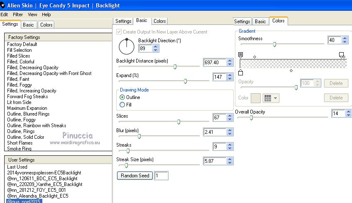Select Last Used user setting
The height and width of the screenshot is (203, 352).
click(17, 167)
